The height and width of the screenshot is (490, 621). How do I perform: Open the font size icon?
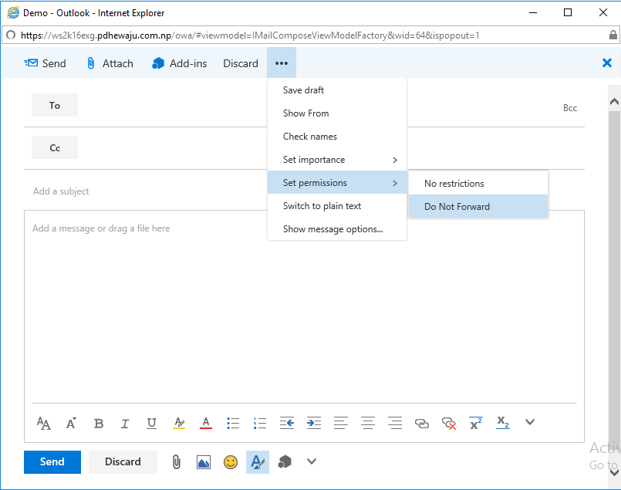point(71,423)
